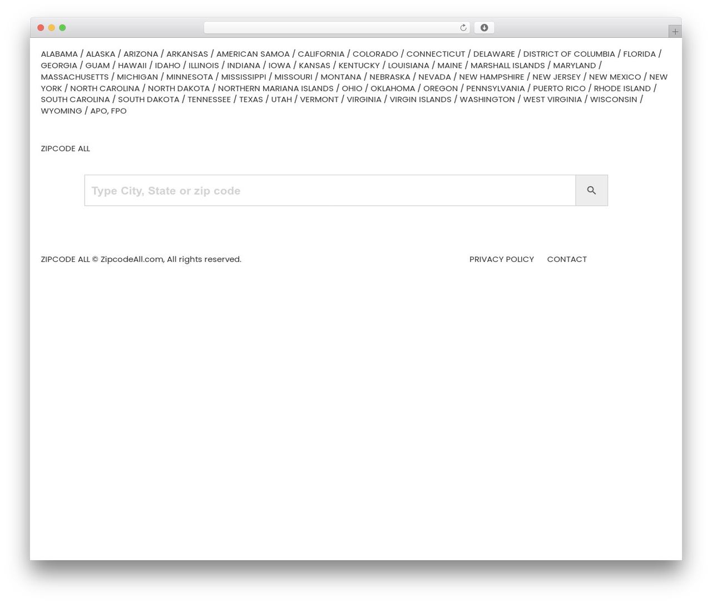The width and height of the screenshot is (712, 603).
Task: Click the search magnifier button
Action: coord(591,190)
